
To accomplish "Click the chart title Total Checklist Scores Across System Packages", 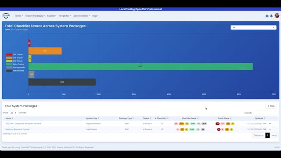I will (45, 26).
